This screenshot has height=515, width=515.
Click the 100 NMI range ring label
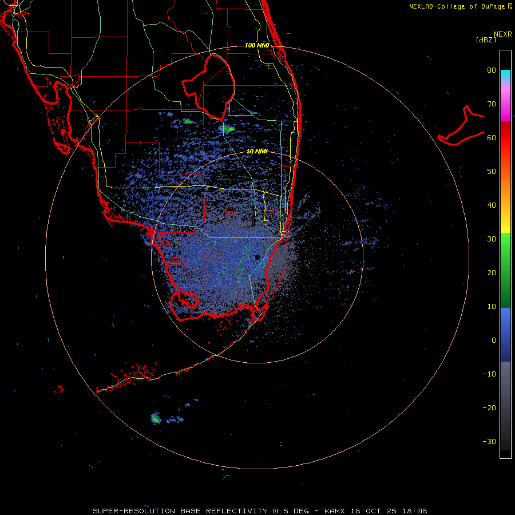click(x=257, y=45)
